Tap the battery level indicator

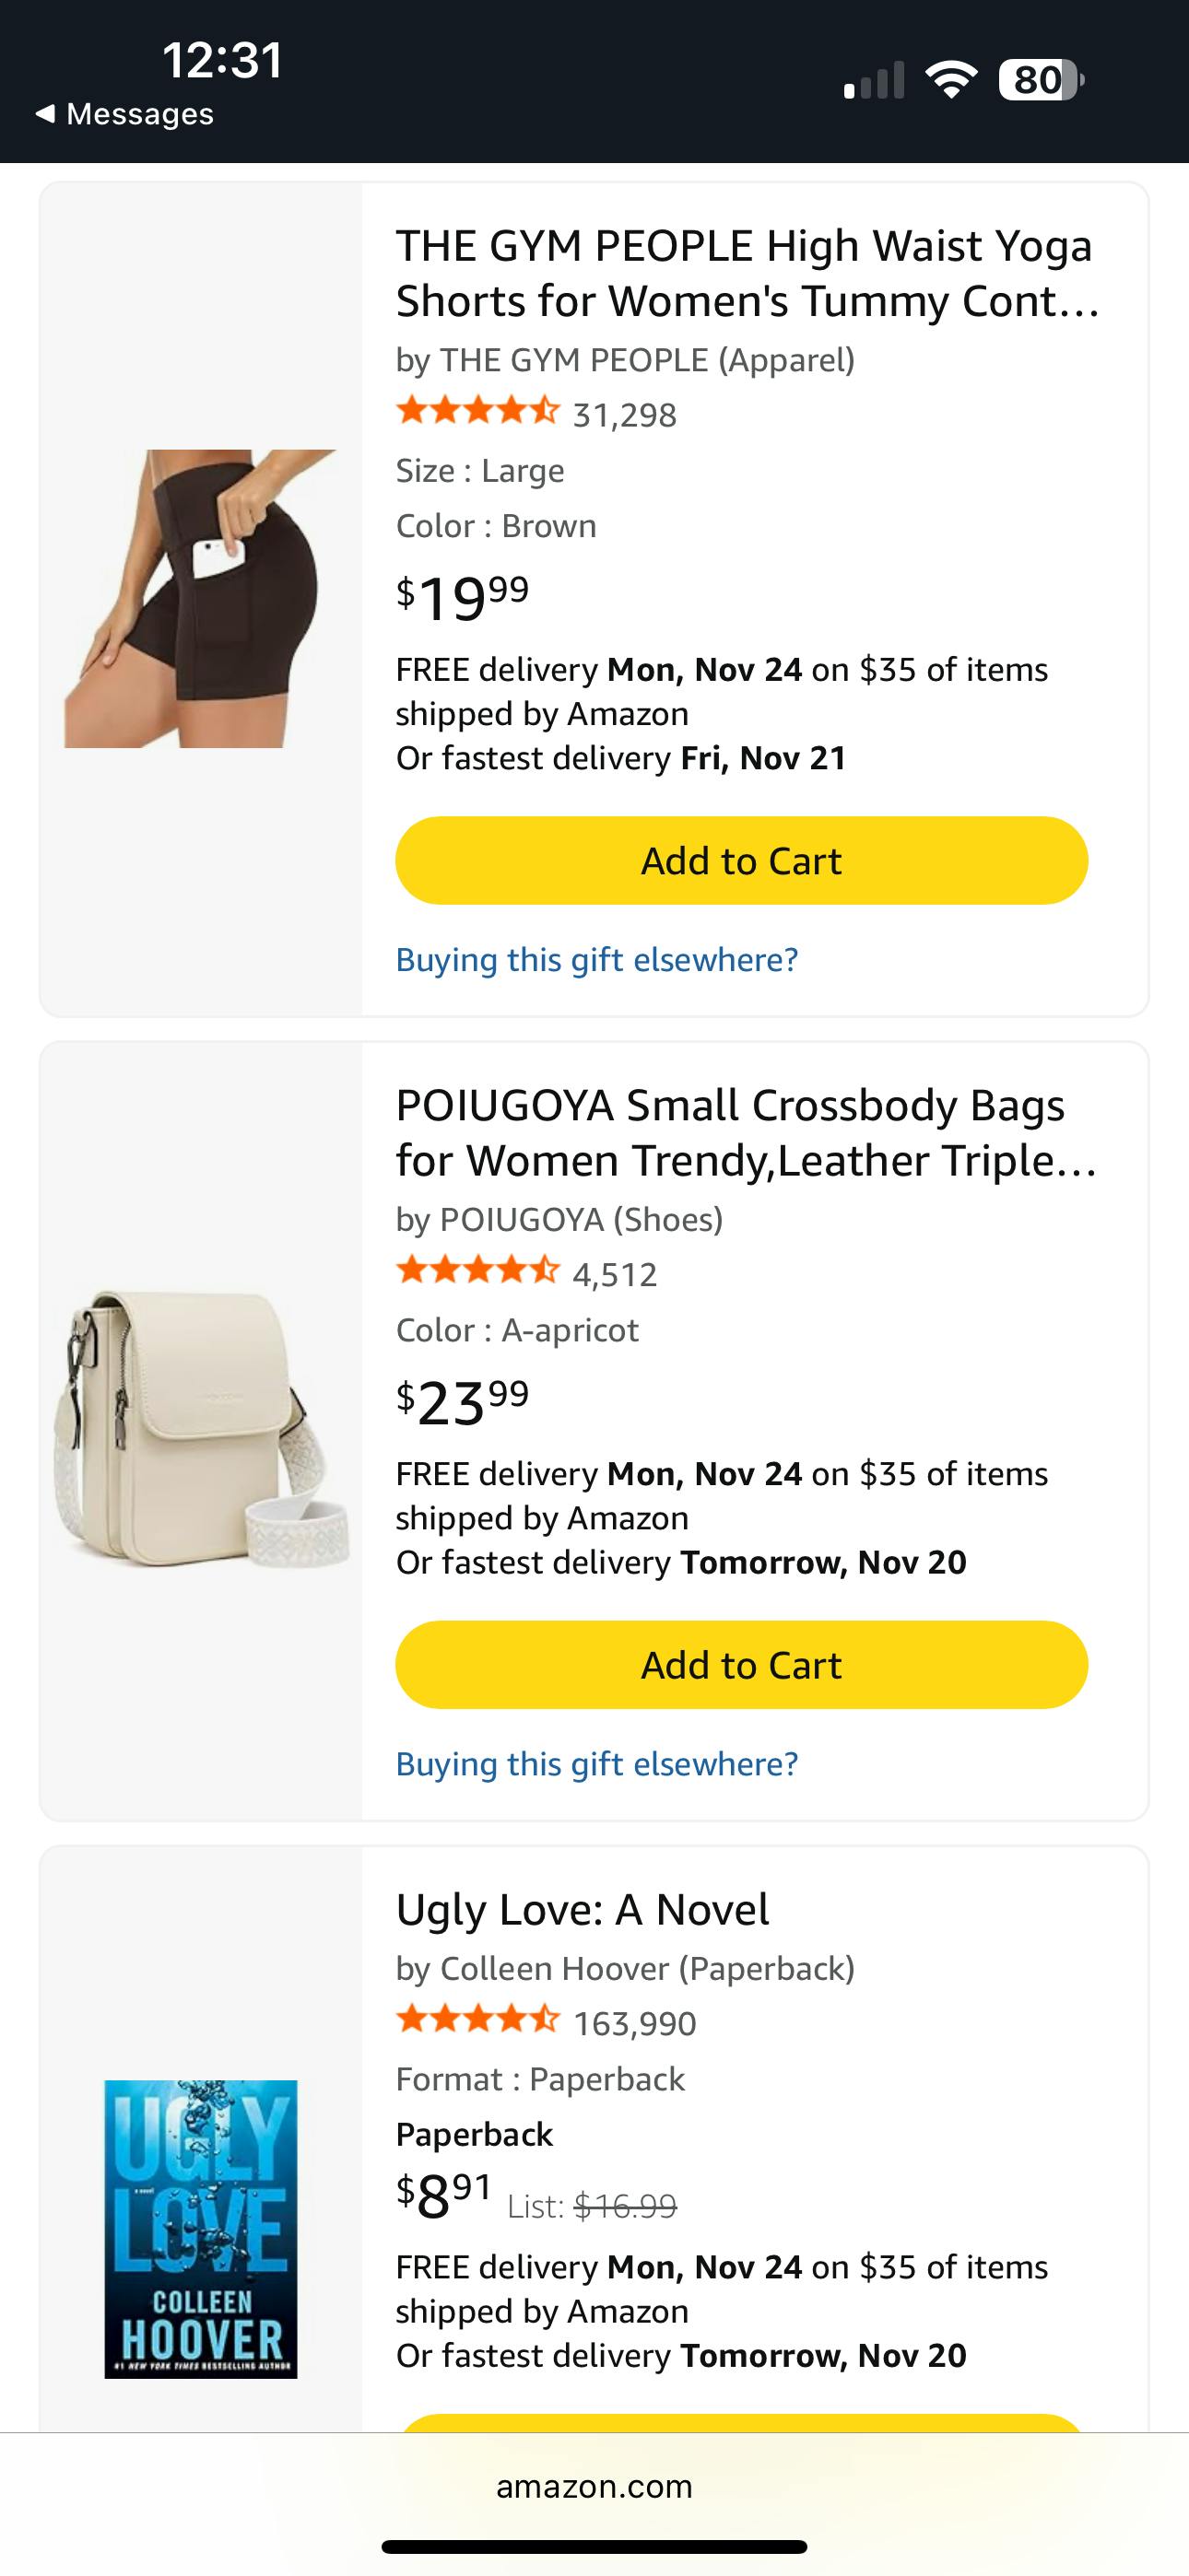[x=1040, y=80]
